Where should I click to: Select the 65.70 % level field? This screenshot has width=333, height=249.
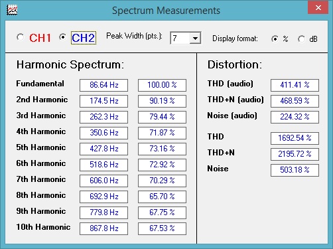point(162,197)
